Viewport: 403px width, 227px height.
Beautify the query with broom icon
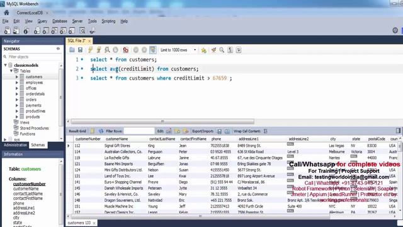[213, 50]
